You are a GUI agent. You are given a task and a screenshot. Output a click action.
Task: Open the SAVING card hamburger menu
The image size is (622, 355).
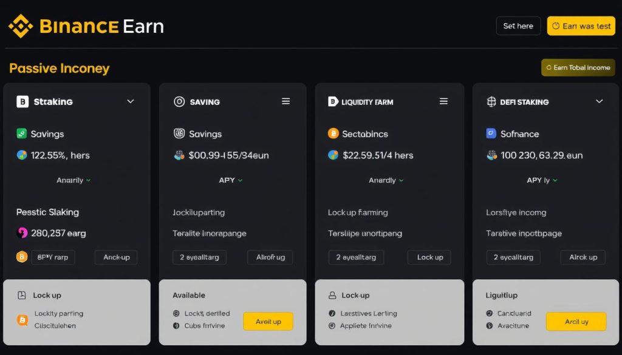pos(285,101)
